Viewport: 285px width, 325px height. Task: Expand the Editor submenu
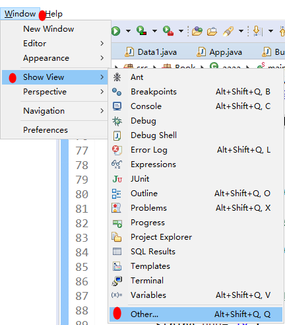[55, 44]
